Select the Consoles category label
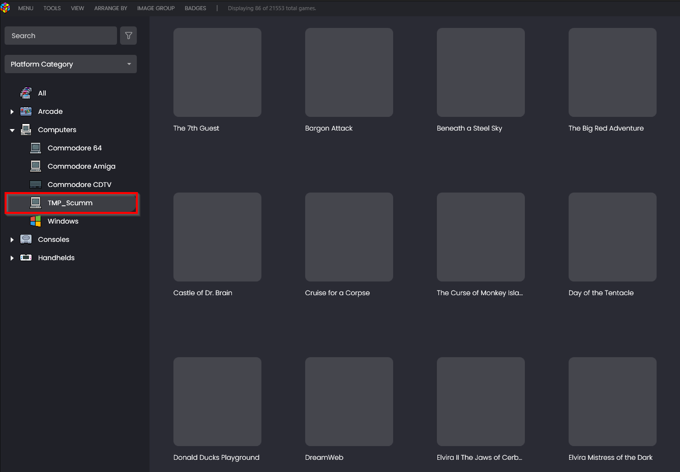 pyautogui.click(x=53, y=239)
